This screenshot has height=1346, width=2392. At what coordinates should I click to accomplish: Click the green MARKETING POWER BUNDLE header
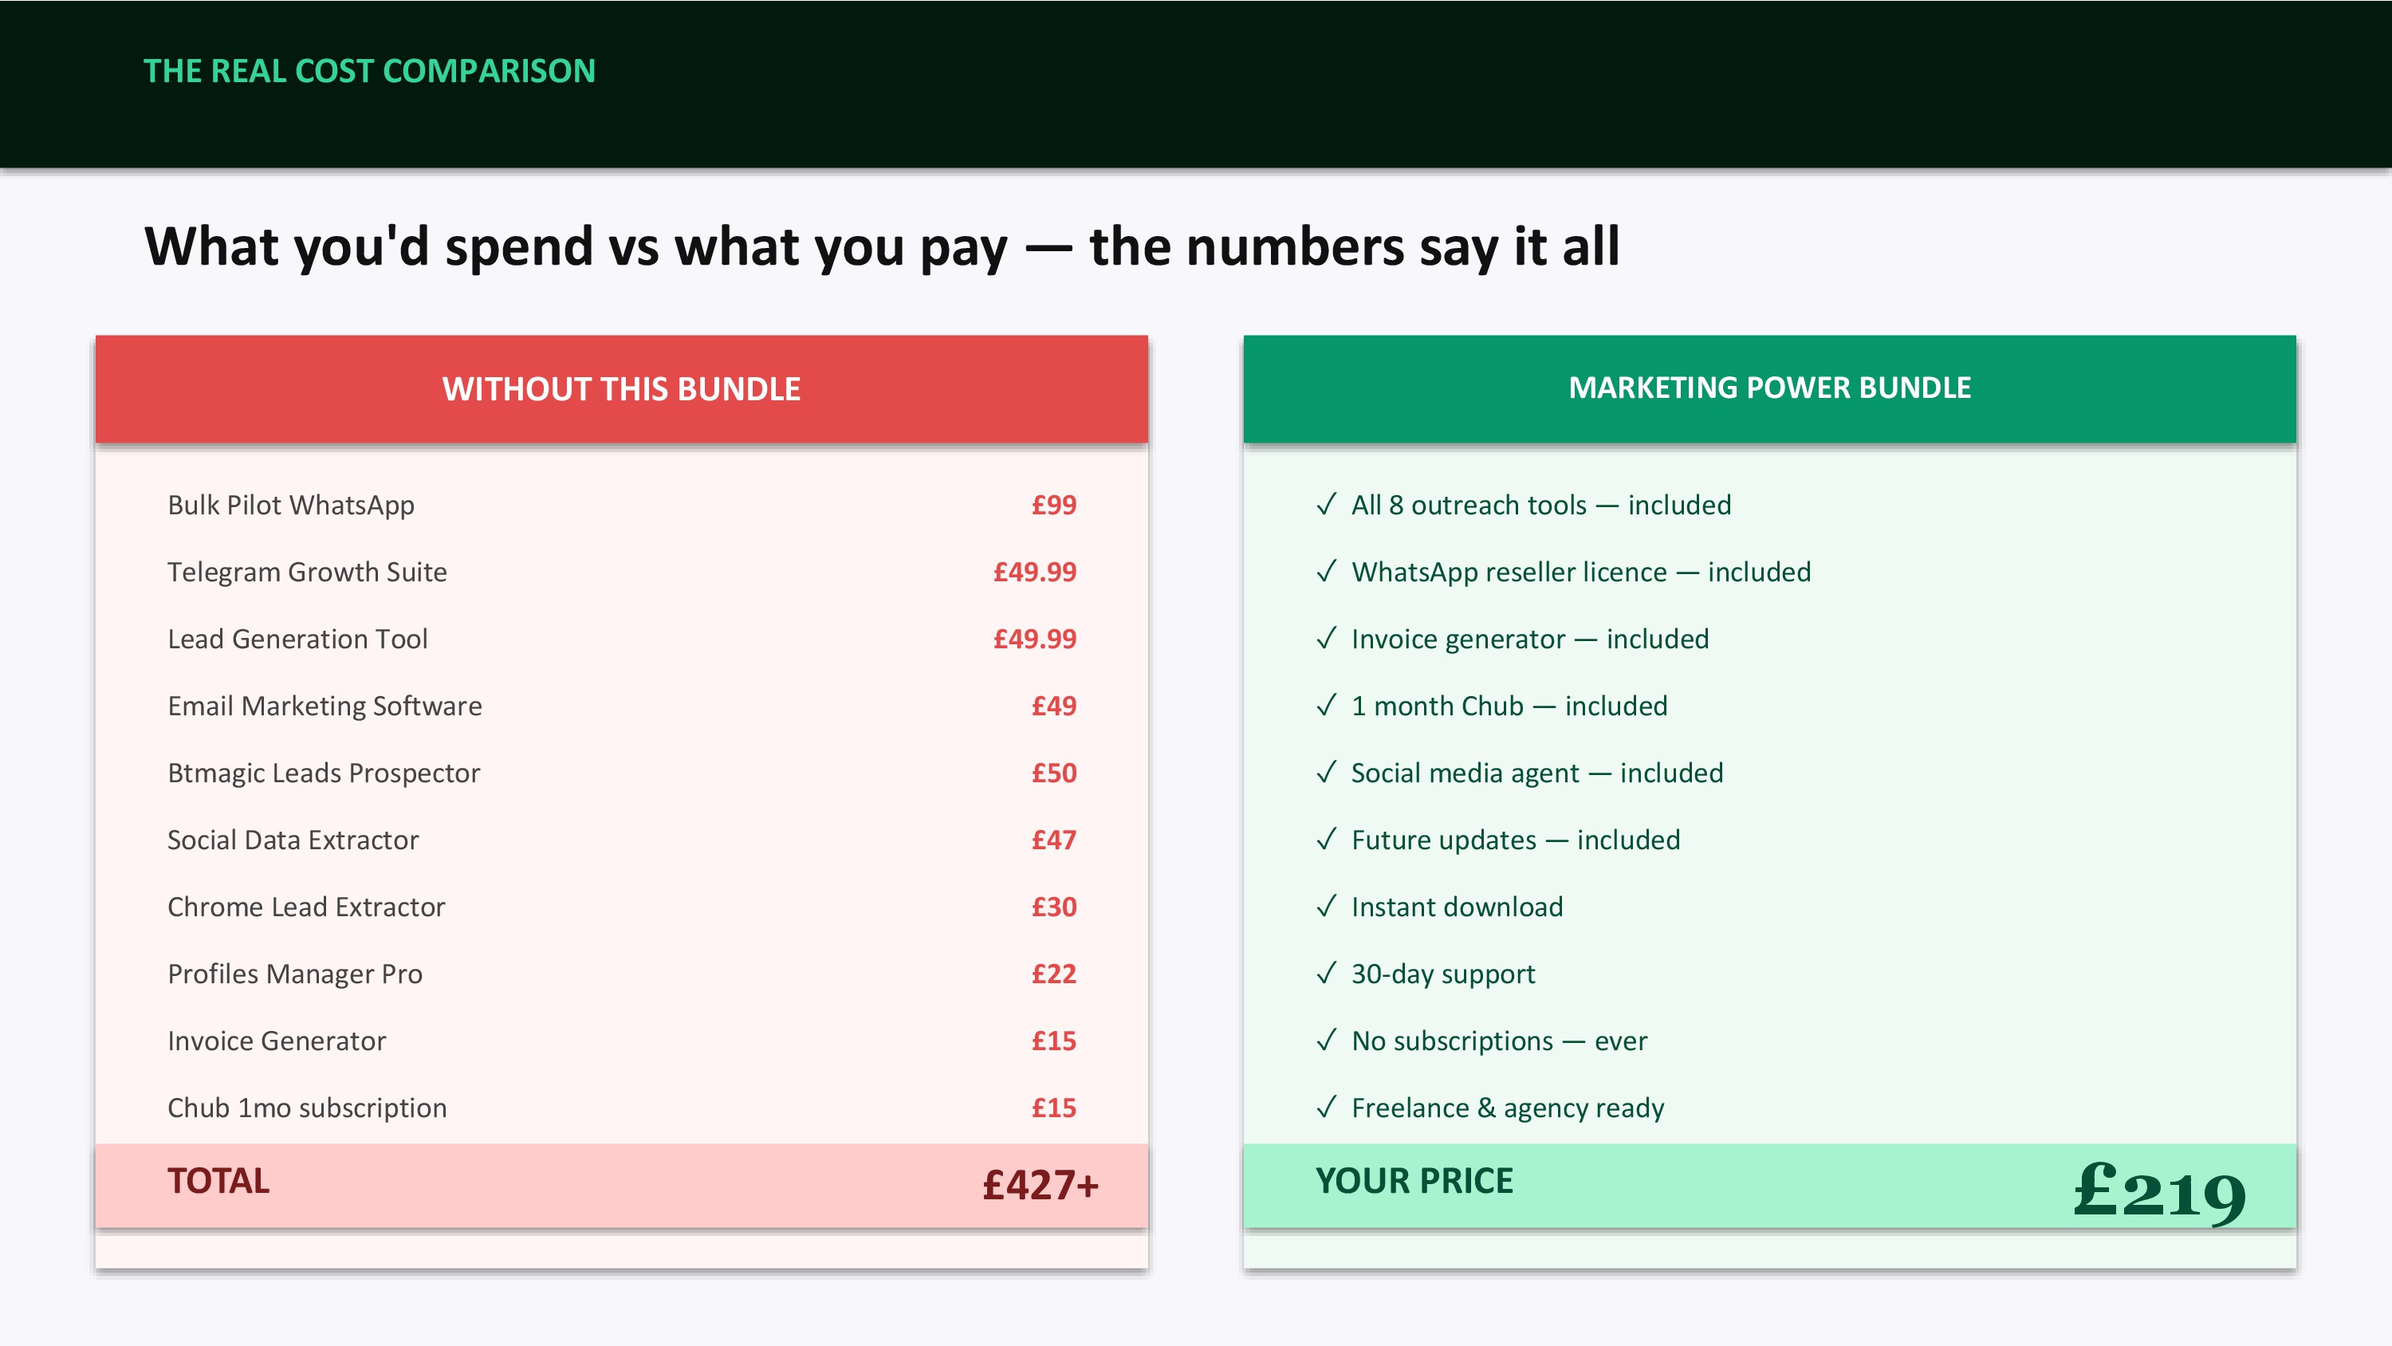(1769, 388)
